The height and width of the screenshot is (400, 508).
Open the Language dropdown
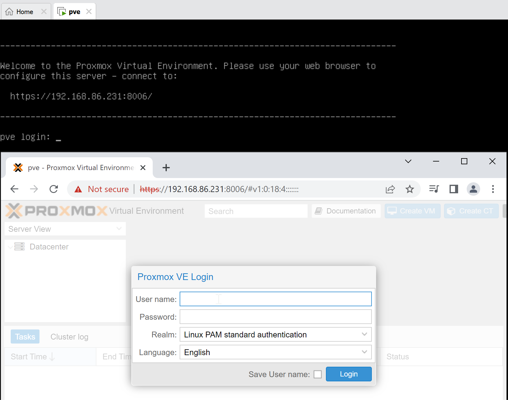point(364,352)
